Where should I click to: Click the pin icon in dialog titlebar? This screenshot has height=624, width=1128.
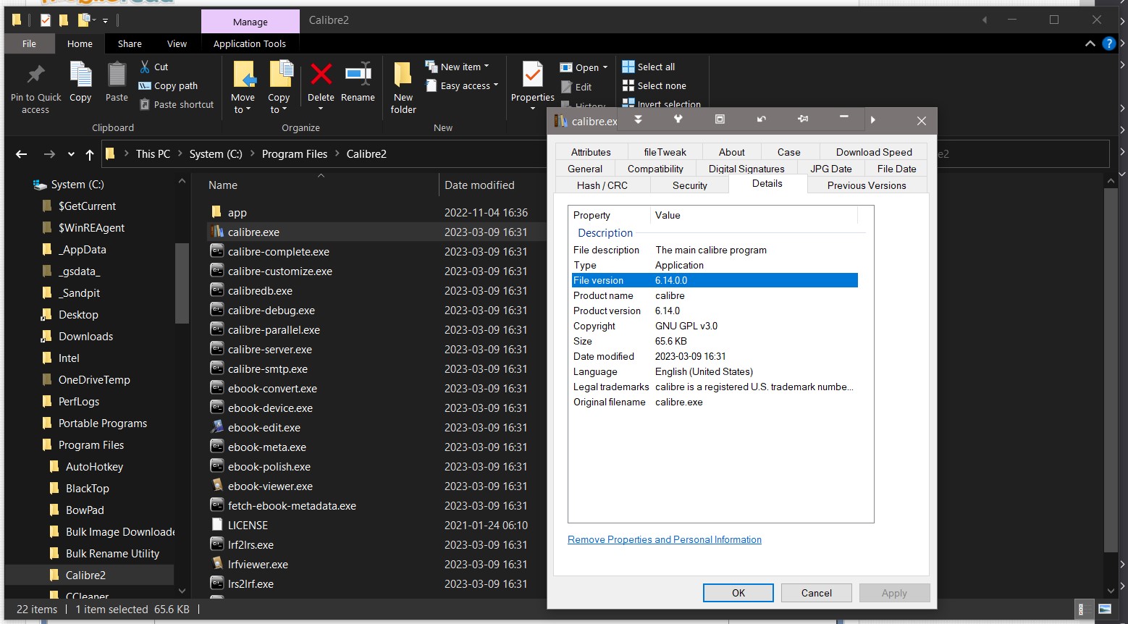(x=803, y=119)
